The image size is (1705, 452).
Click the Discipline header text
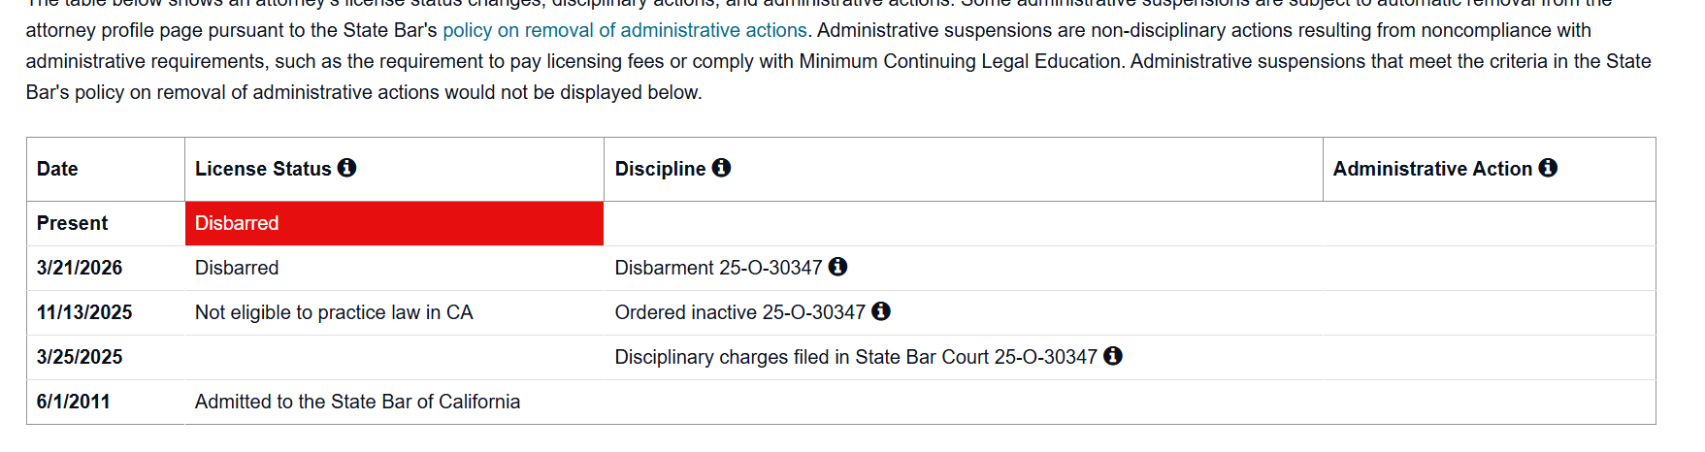click(x=660, y=169)
